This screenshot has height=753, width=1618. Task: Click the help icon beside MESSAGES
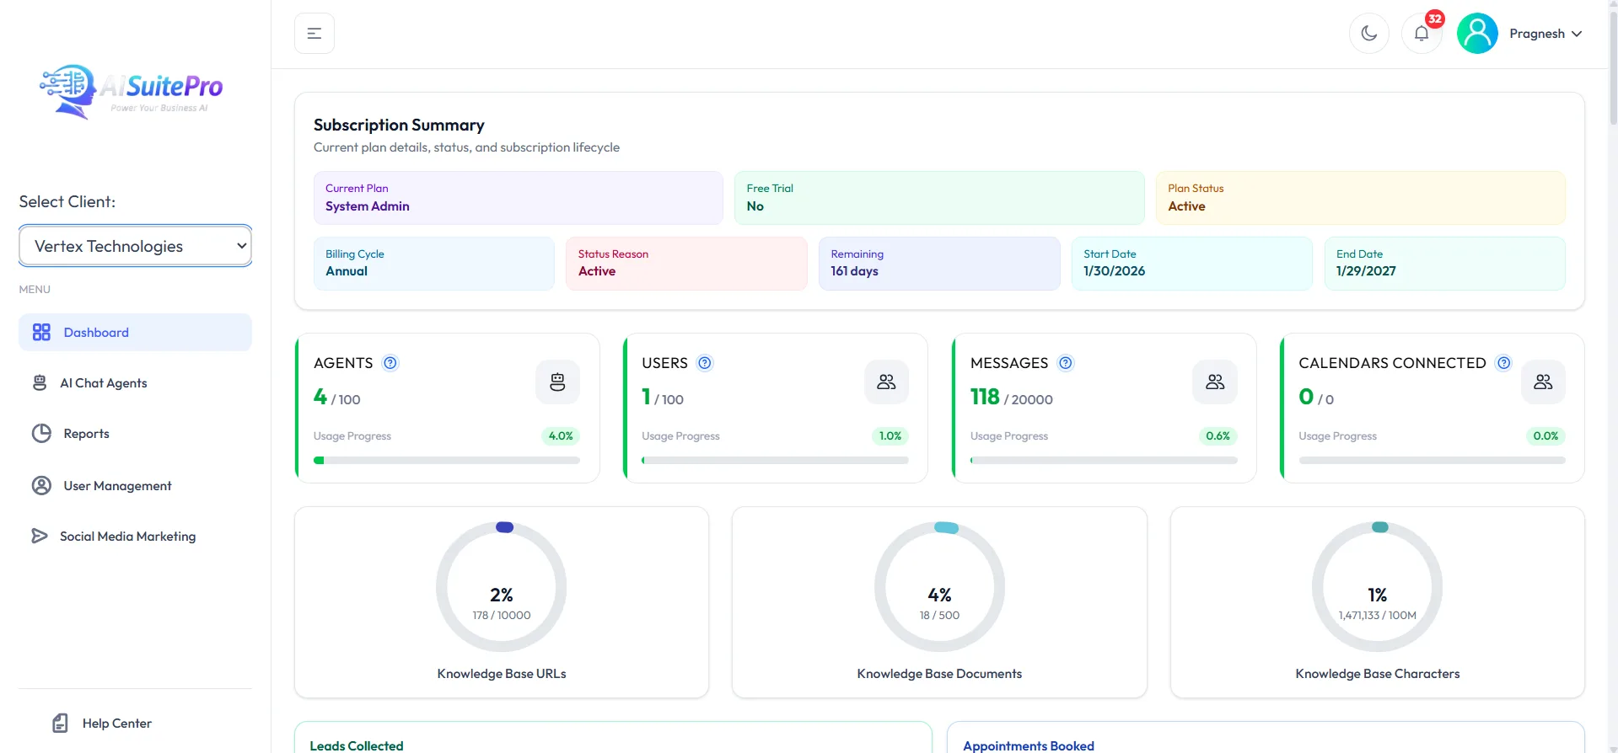[x=1066, y=363]
